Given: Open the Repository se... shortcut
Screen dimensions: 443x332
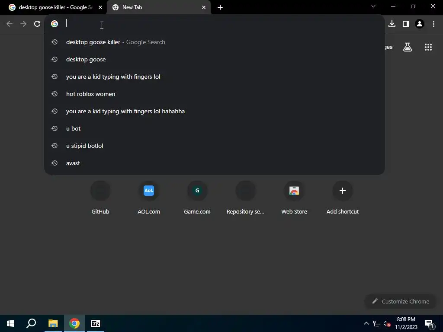Looking at the screenshot, I should (x=245, y=198).
